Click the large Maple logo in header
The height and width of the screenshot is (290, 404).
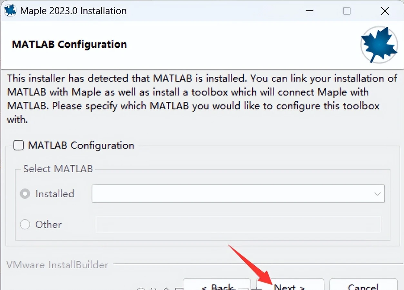click(379, 44)
